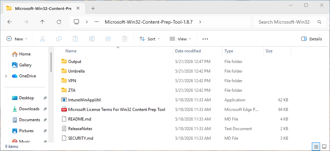Click the pin icon next to Downloads
The image size is (330, 151).
45,109
